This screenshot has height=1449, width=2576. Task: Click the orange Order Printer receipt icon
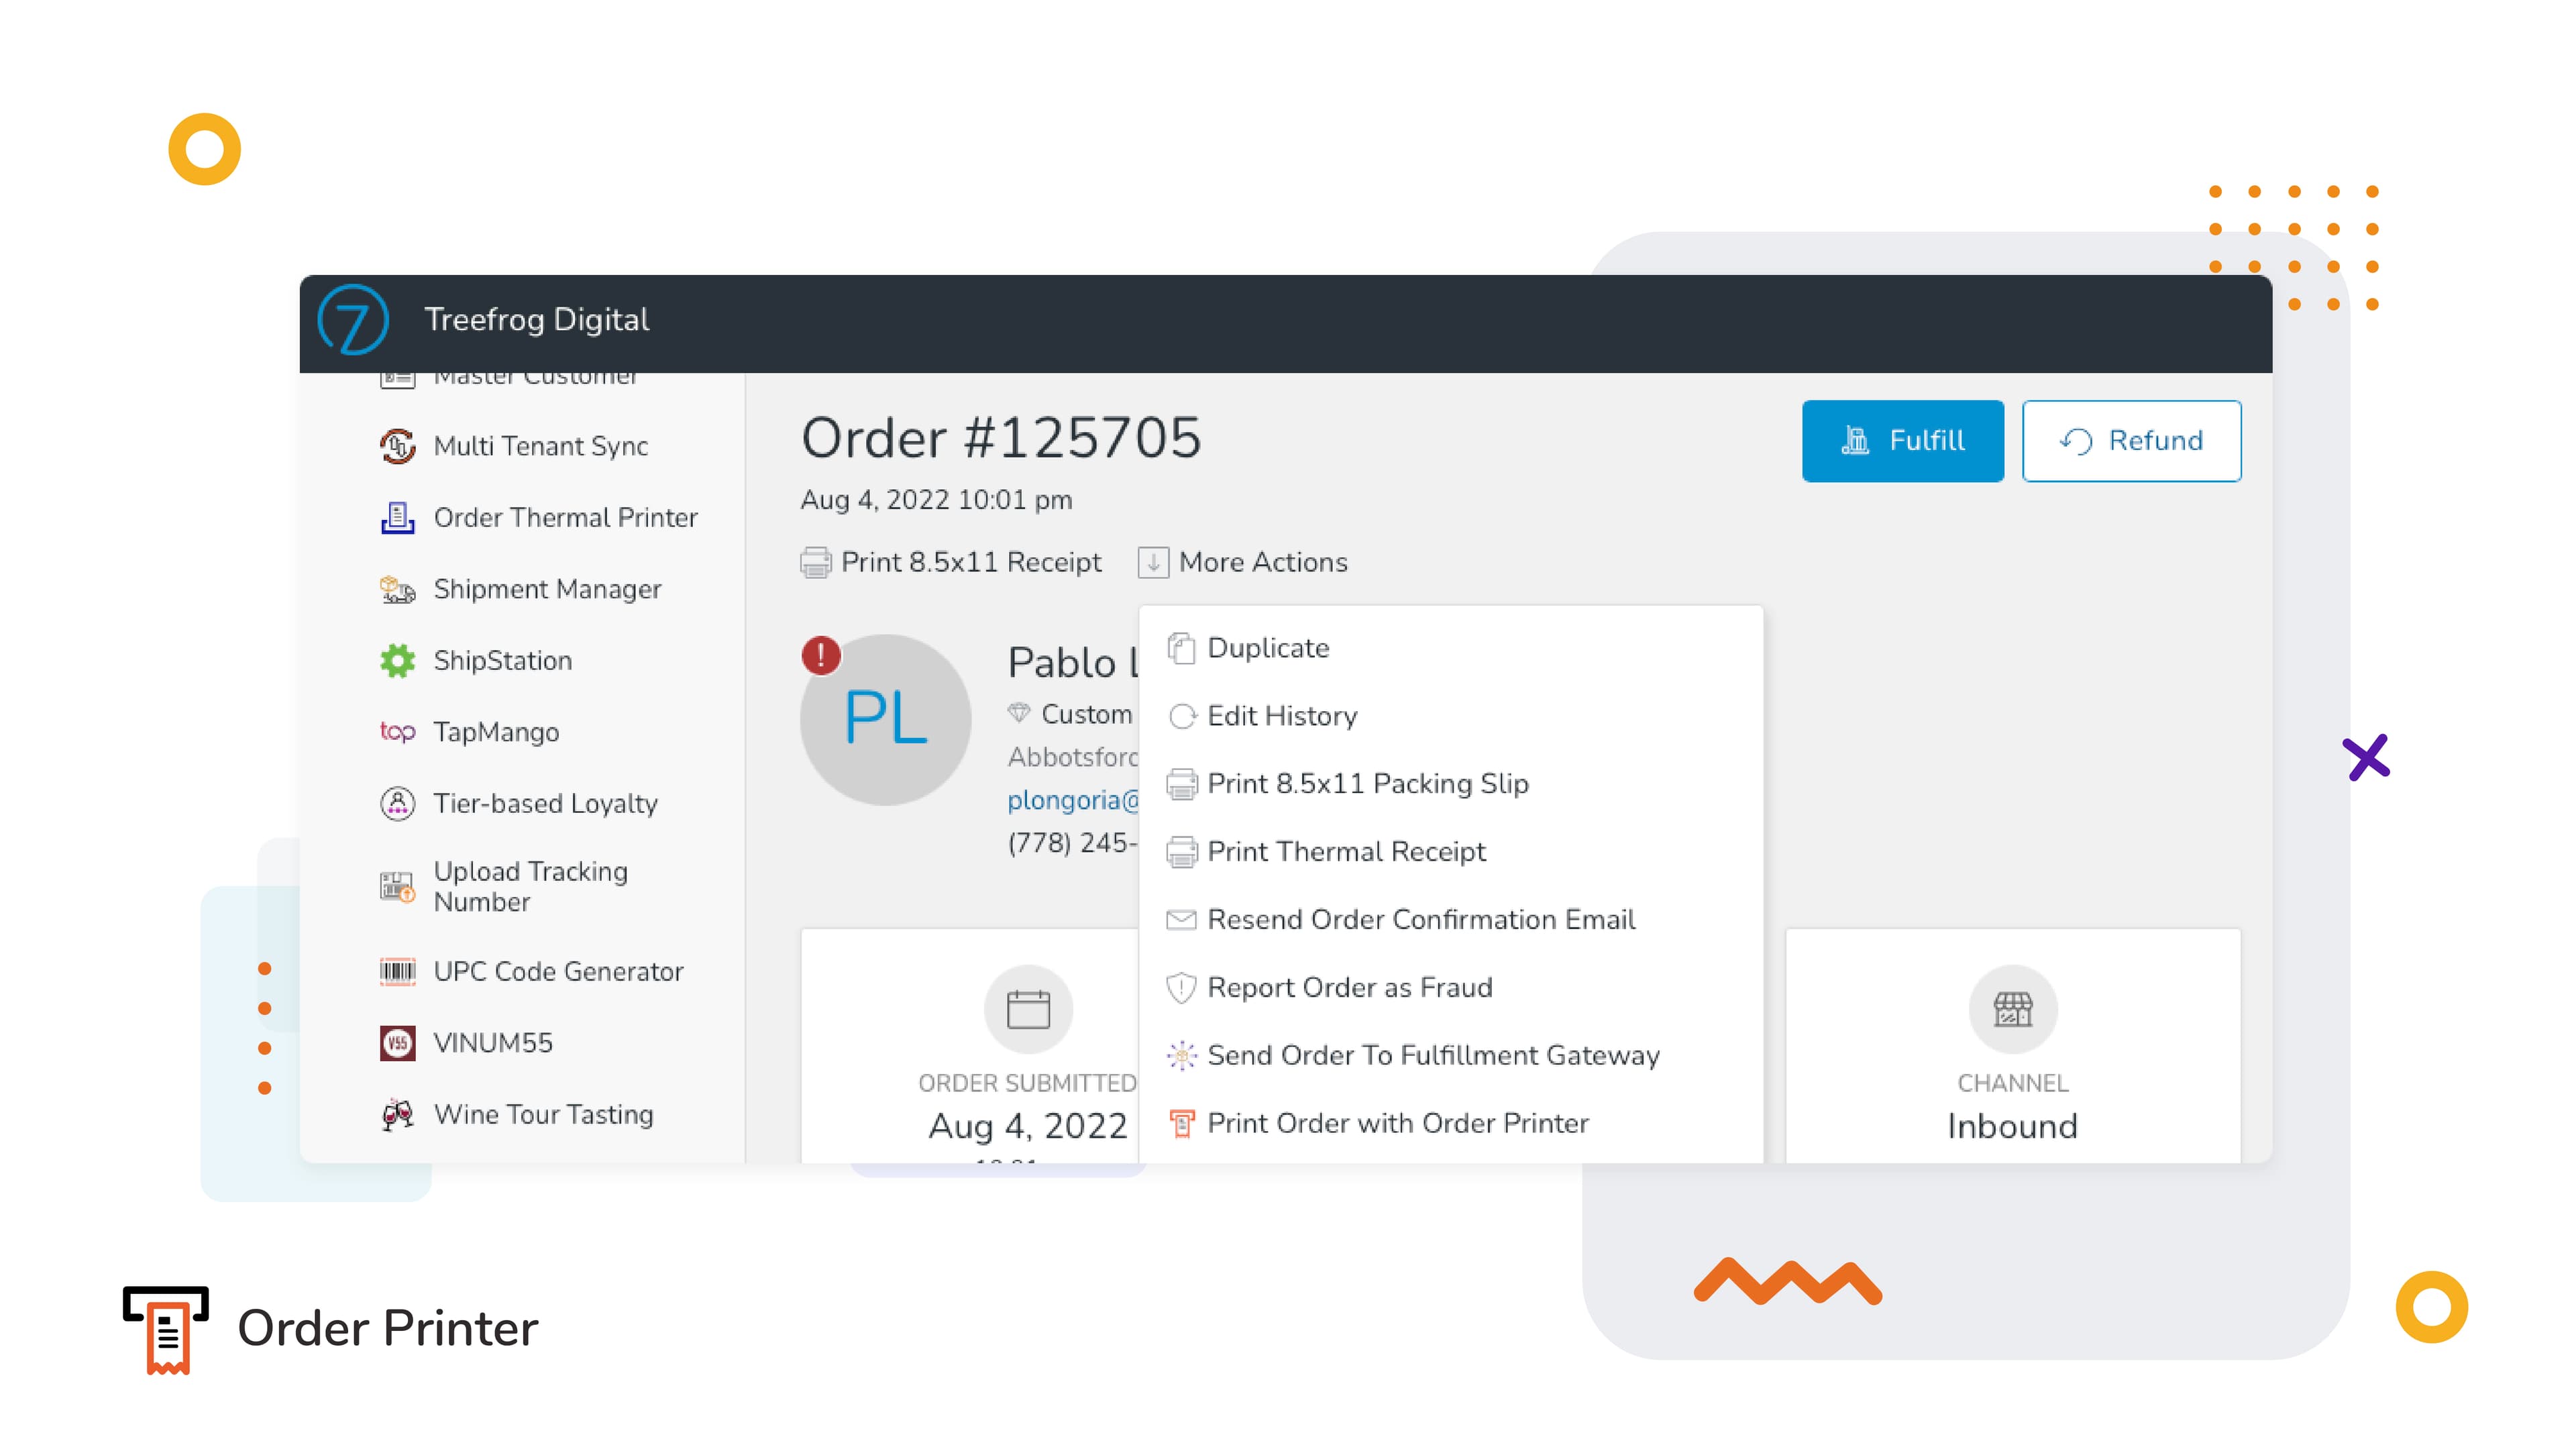pos(1181,1124)
